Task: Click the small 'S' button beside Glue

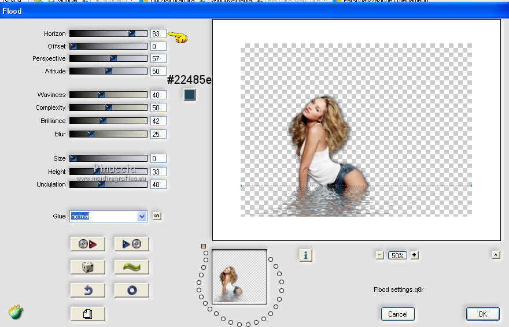Action: pos(157,216)
